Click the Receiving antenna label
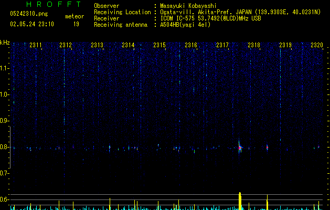The image size is (330, 210). tap(121, 25)
